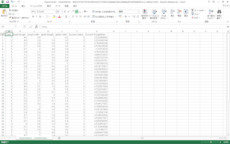Screen dimensions: 230x144
Task: Click the Save icon in quick access toolbar
Action: point(7,2)
